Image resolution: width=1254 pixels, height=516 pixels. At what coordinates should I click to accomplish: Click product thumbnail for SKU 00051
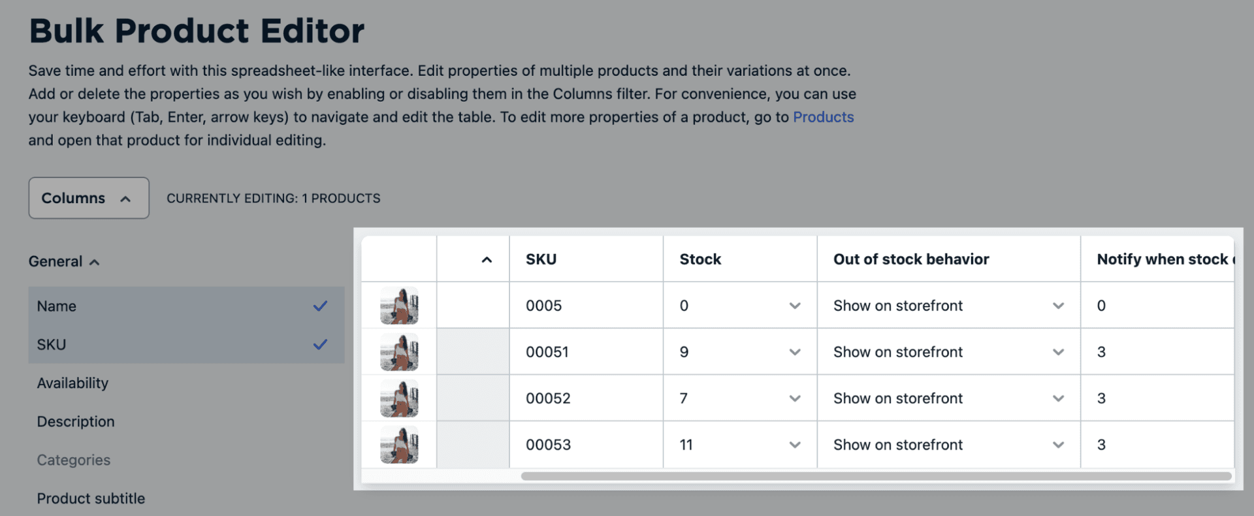coord(399,352)
